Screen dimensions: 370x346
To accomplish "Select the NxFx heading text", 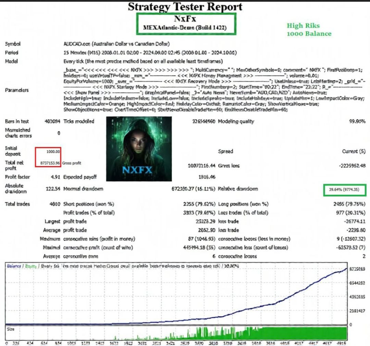I will 185,19.
